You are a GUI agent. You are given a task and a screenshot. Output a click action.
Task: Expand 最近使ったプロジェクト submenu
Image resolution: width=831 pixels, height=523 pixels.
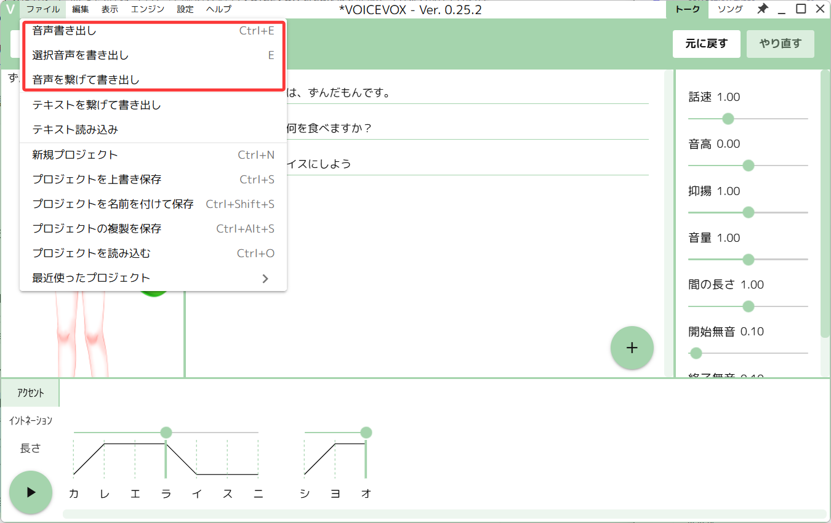point(153,278)
